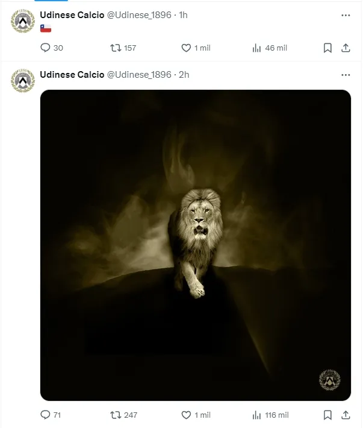
Task: Share the Chile flag tweet
Action: (346, 48)
